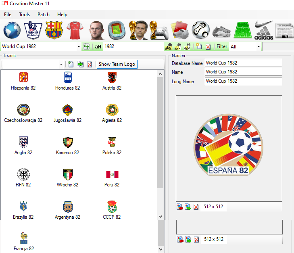This screenshot has width=294, height=253.
Task: Select the Hiszpania 82 team
Action: [23, 81]
